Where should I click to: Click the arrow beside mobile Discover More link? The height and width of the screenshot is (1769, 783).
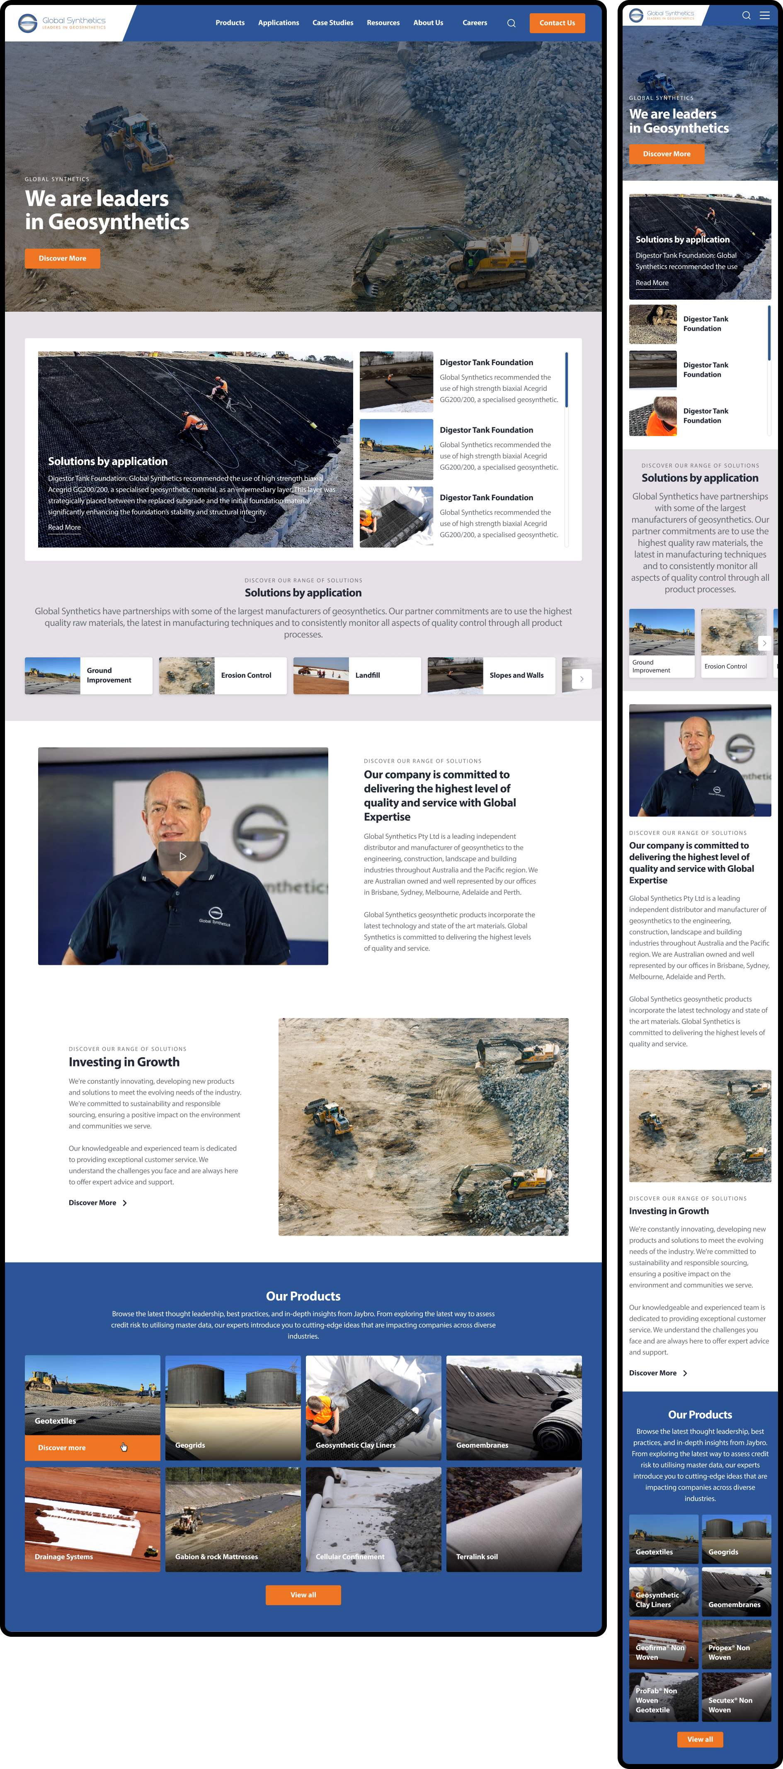pyautogui.click(x=685, y=1373)
